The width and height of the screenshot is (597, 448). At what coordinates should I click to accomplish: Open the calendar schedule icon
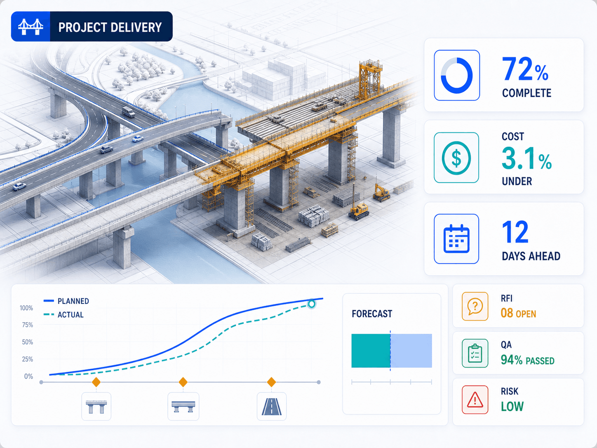[x=456, y=239]
